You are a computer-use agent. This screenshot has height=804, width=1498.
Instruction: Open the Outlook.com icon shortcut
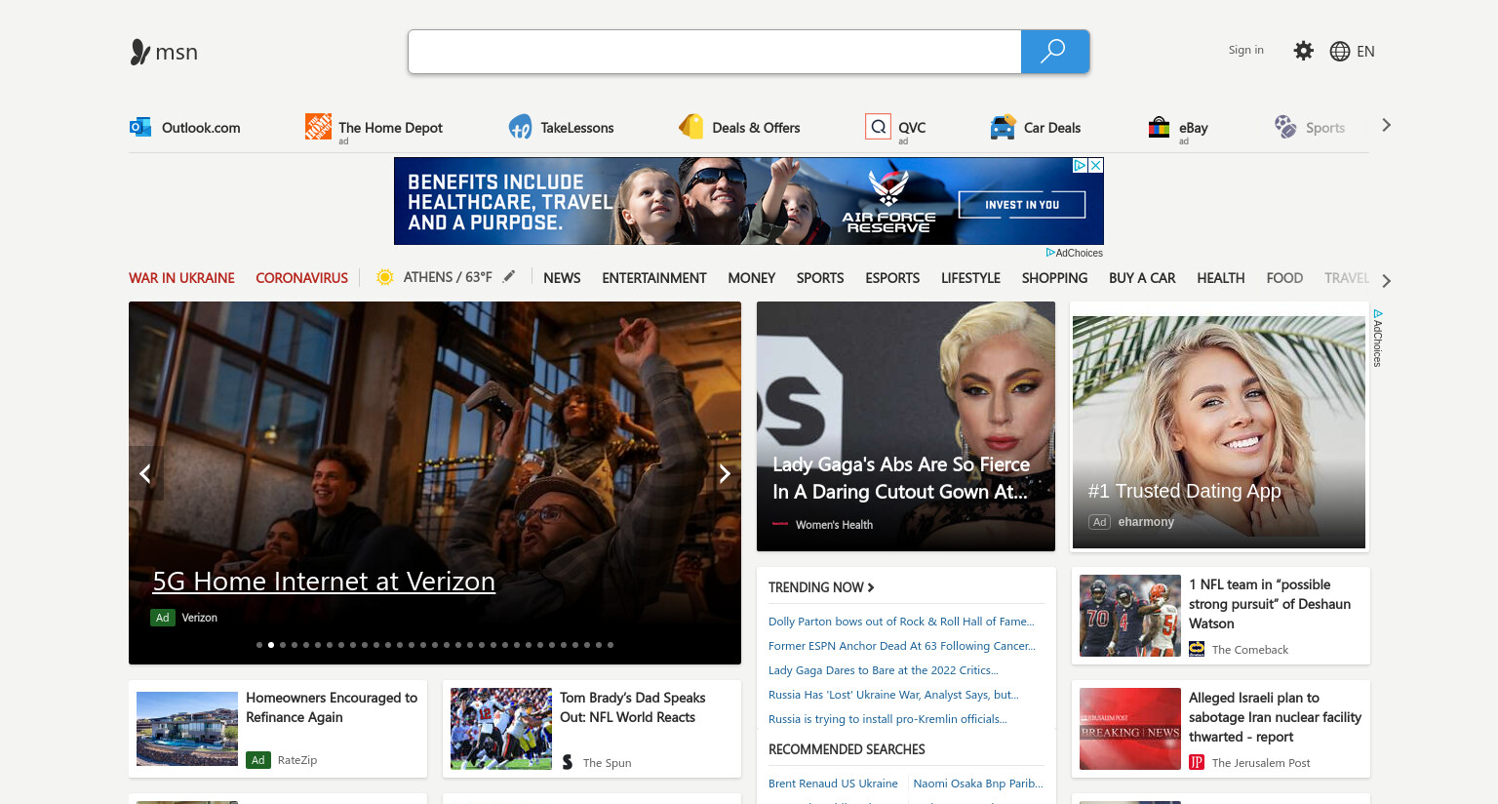(140, 127)
